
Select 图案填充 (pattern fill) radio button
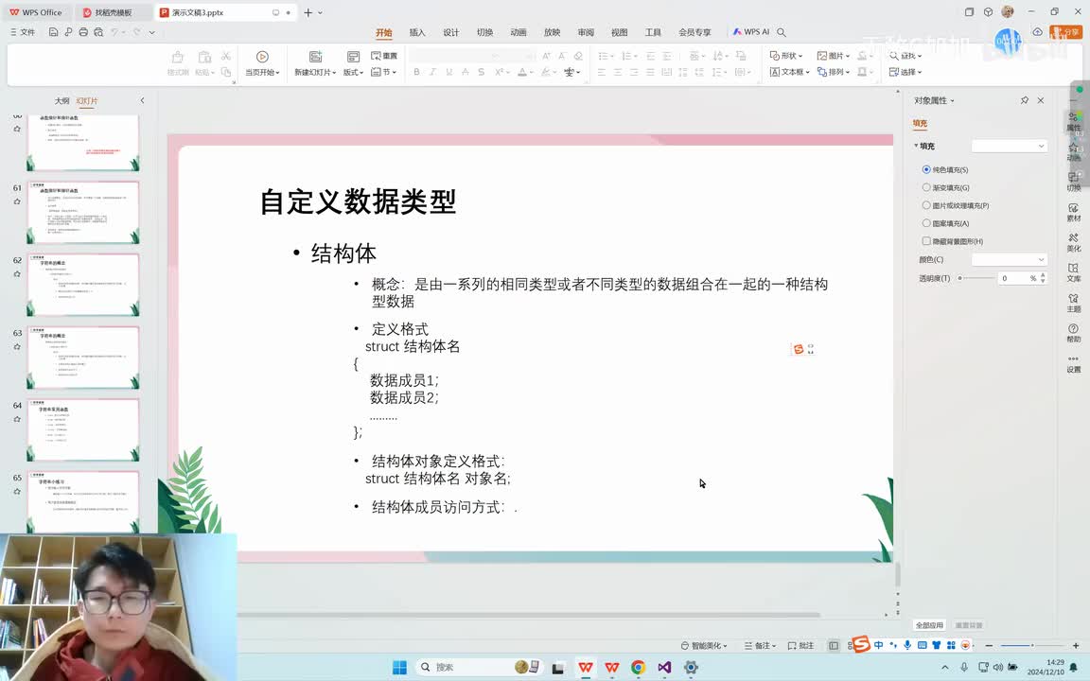click(x=926, y=223)
